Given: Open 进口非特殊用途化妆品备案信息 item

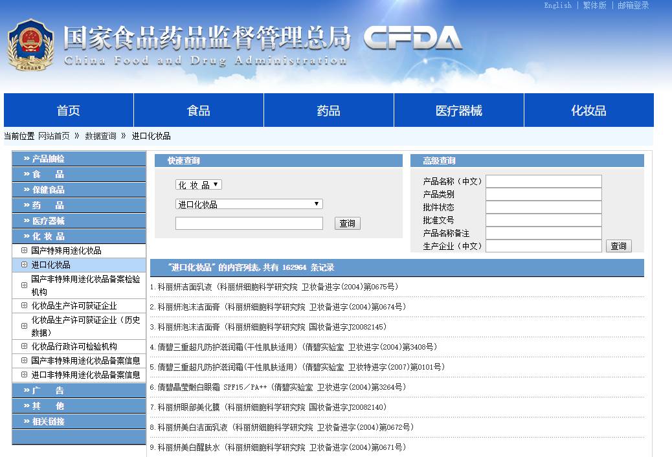Looking at the screenshot, I should click(85, 375).
